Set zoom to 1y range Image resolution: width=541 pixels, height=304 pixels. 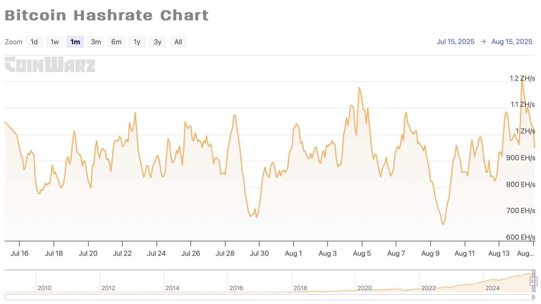pos(137,42)
